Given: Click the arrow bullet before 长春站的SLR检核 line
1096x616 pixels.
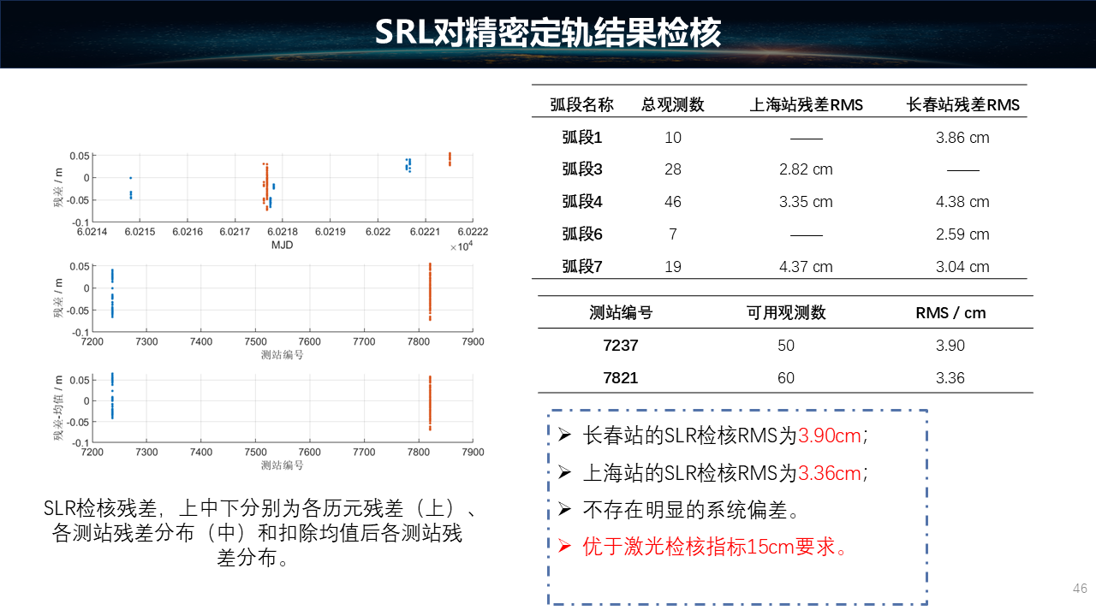Looking at the screenshot, I should (564, 435).
